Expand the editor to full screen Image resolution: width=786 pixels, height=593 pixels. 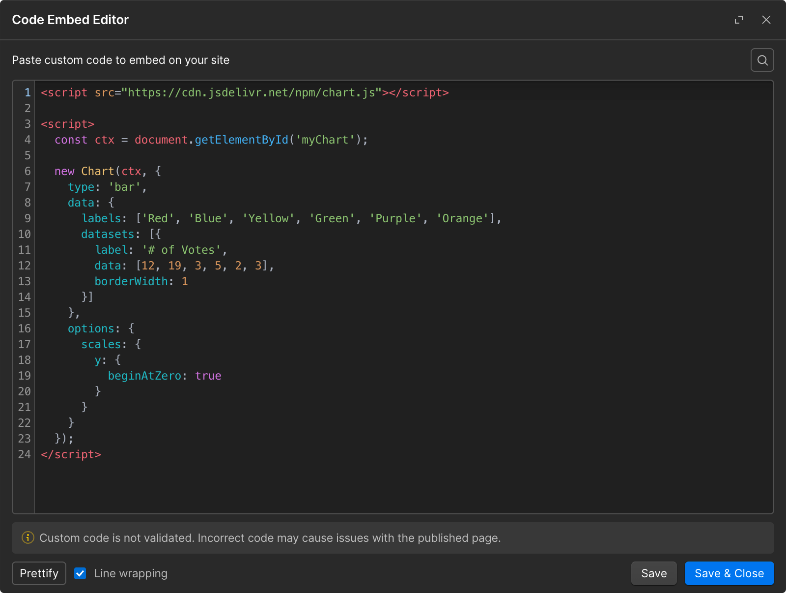(739, 20)
